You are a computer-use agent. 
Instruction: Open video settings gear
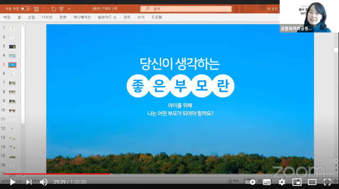(282, 182)
